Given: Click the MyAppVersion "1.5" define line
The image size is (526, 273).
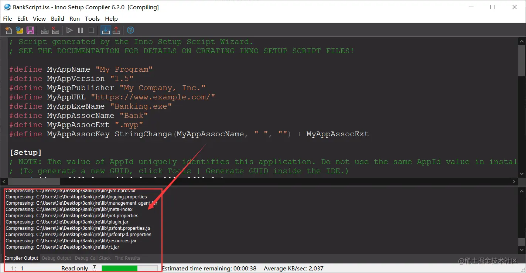Looking at the screenshot, I should click(x=71, y=78).
